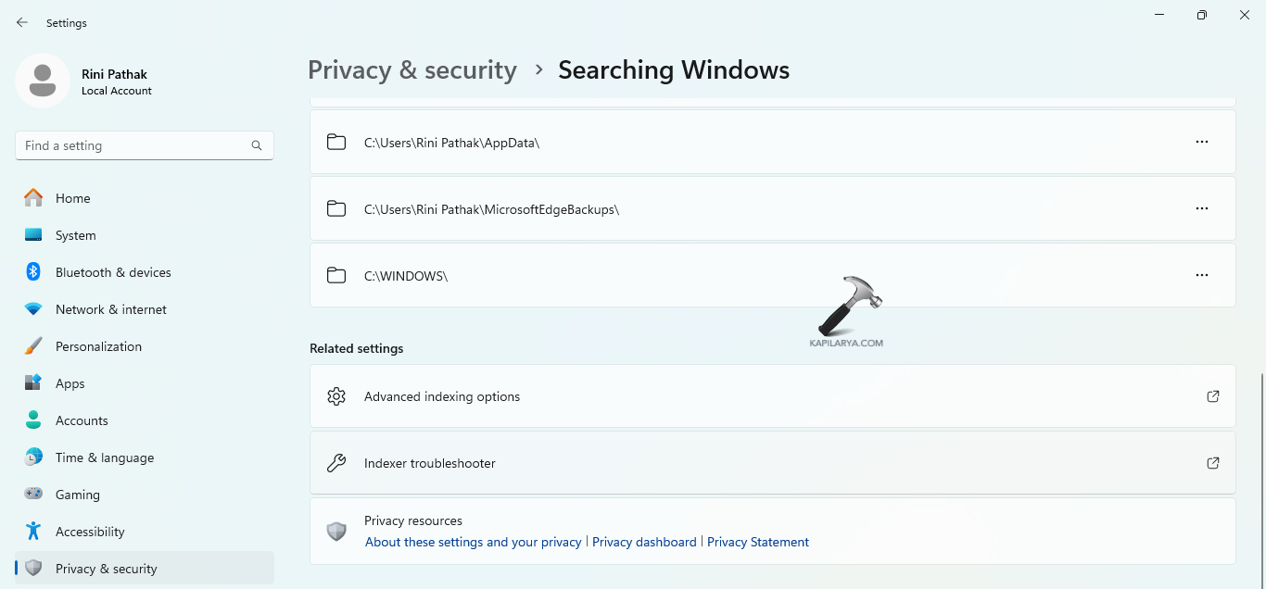Open more options for AppData folder

tap(1202, 142)
